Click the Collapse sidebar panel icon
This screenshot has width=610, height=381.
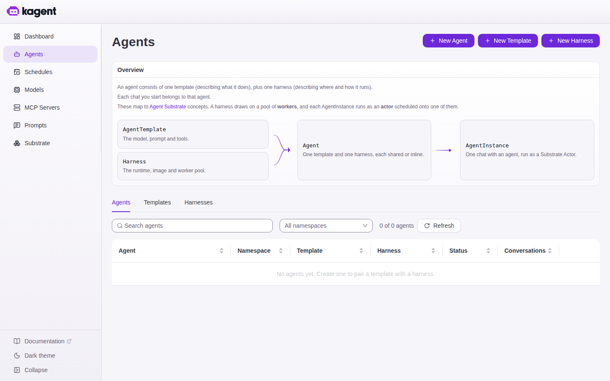pyautogui.click(x=17, y=370)
